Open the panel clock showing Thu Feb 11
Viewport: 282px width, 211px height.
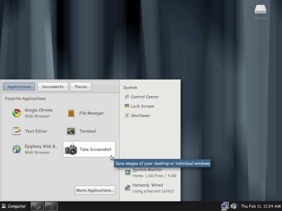click(261, 206)
